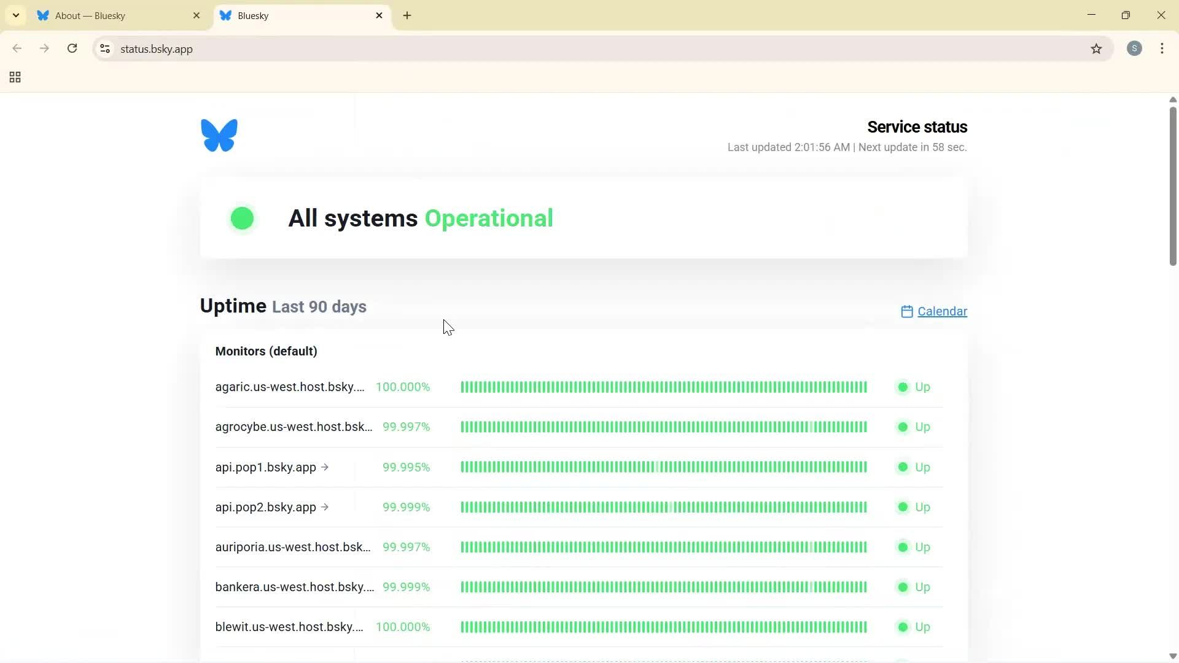Click the grid apps icon below the toolbar
The width and height of the screenshot is (1179, 663).
point(14,77)
